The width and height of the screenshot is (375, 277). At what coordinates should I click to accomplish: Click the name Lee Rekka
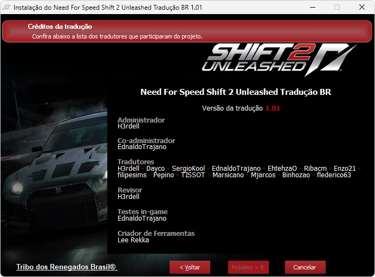133,240
